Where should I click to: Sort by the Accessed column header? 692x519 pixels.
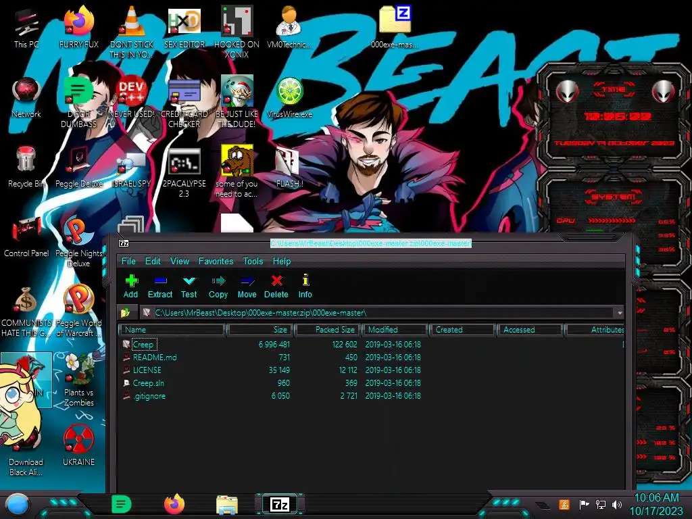[x=530, y=330]
